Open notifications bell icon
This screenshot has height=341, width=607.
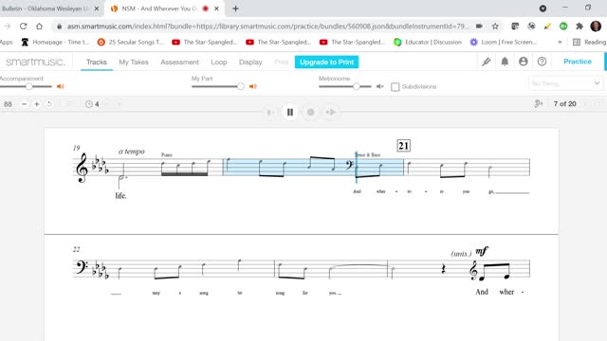[505, 62]
